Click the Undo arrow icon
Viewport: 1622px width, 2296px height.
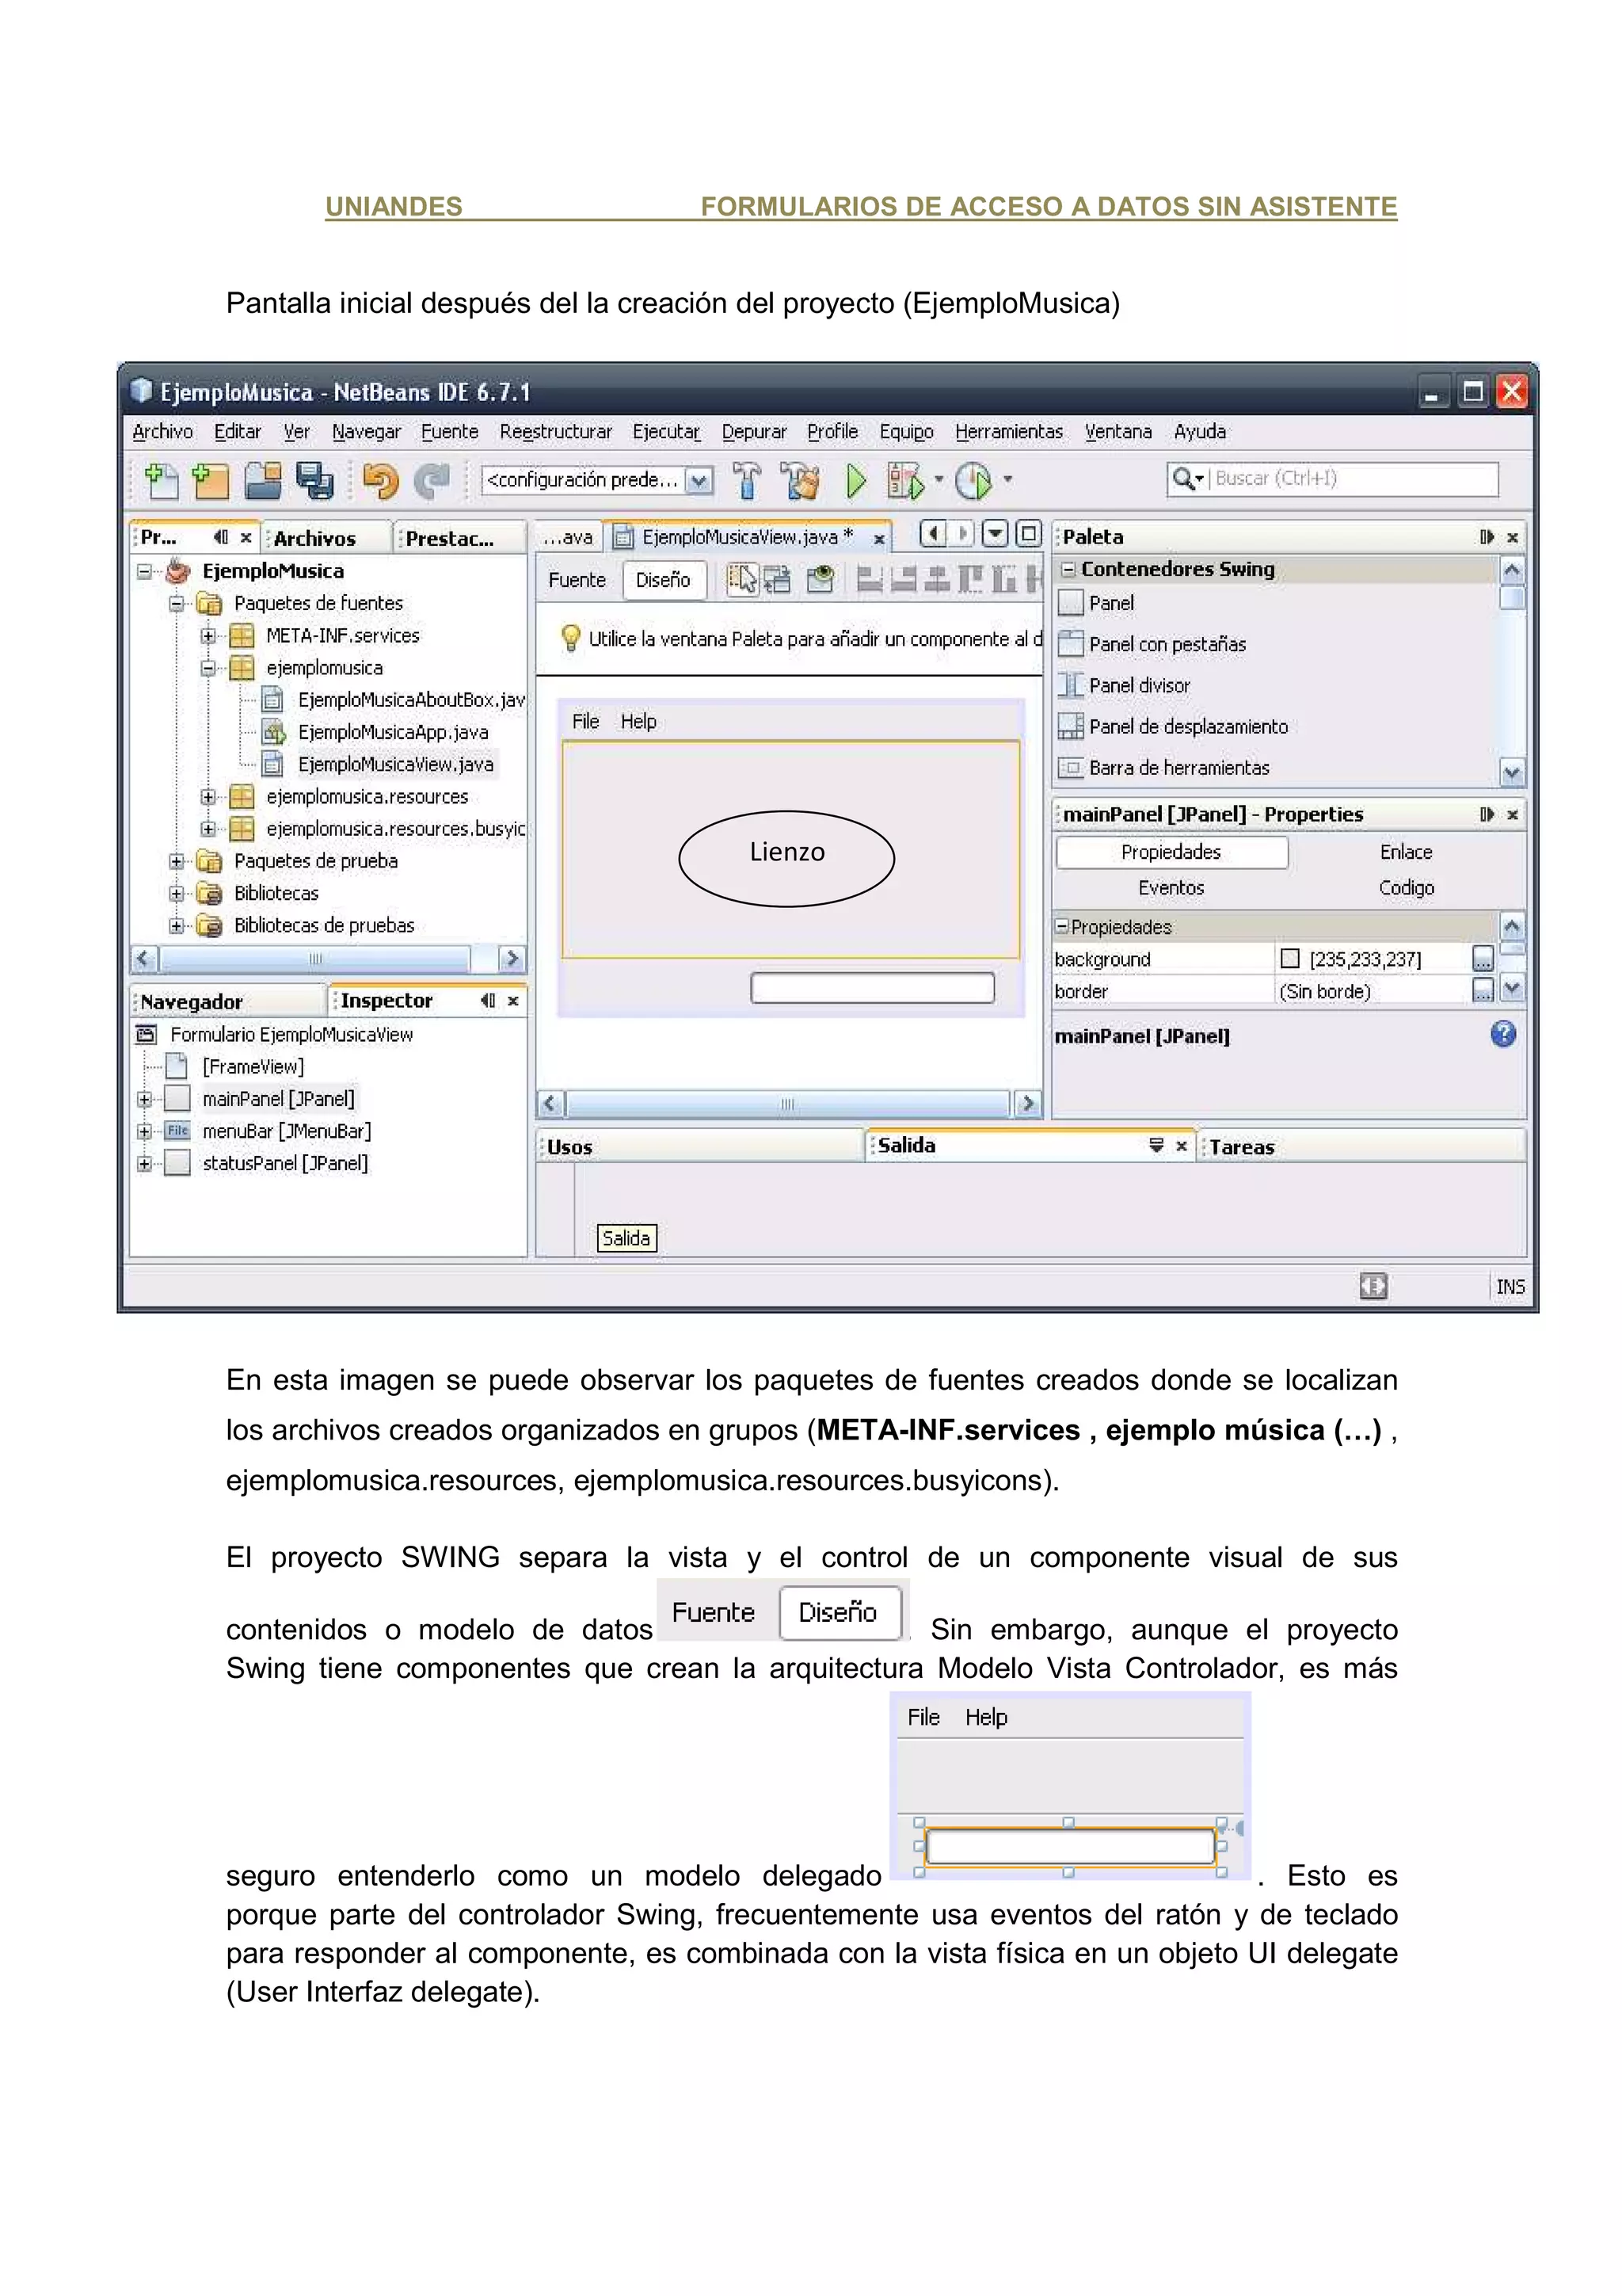click(x=381, y=481)
